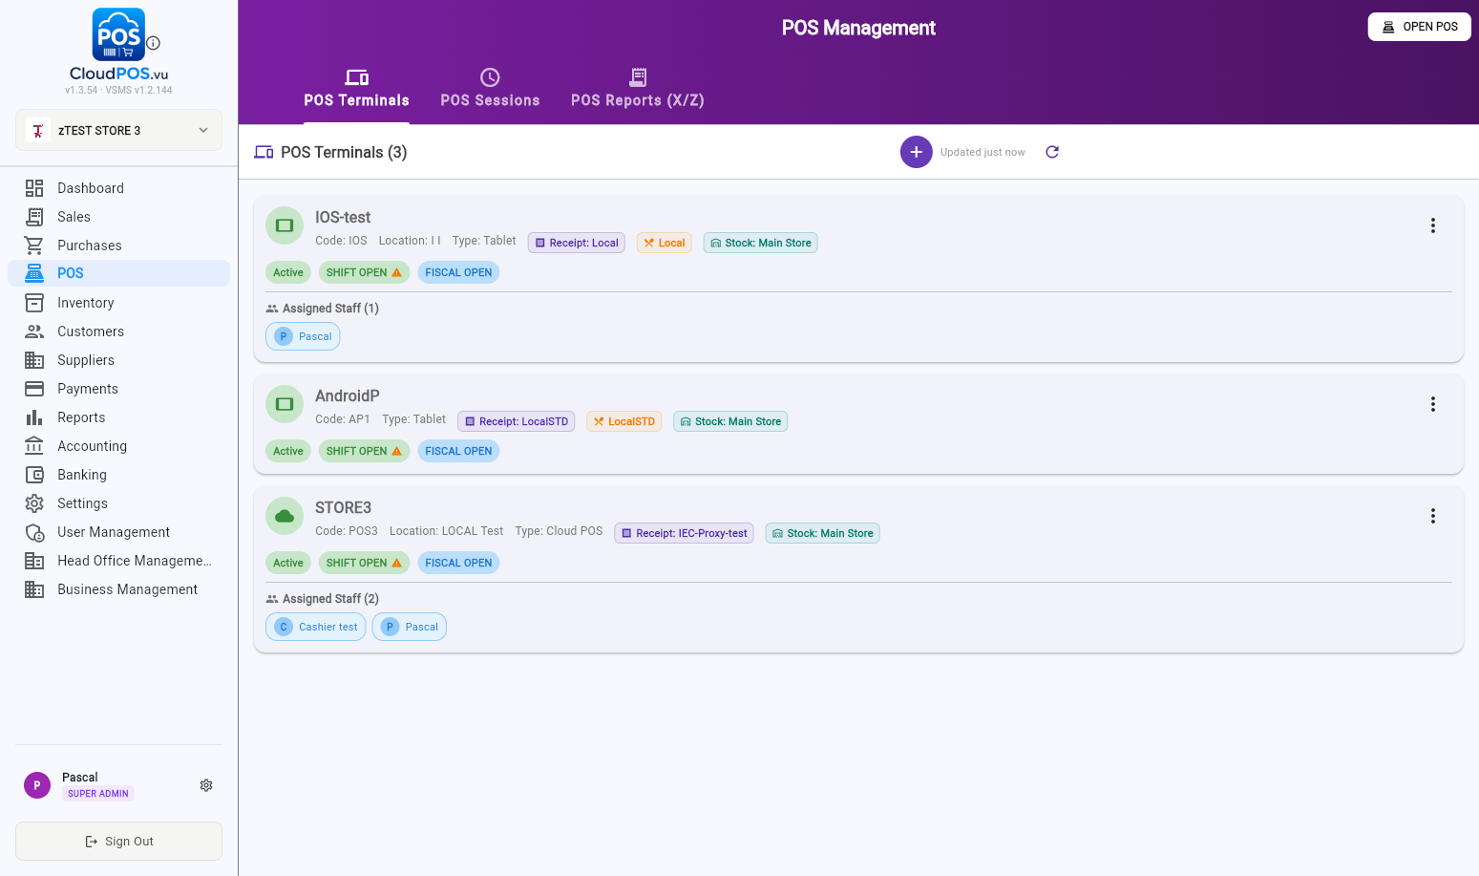Open user settings gear next to Pascal
Image resolution: width=1479 pixels, height=876 pixels.
pyautogui.click(x=206, y=785)
